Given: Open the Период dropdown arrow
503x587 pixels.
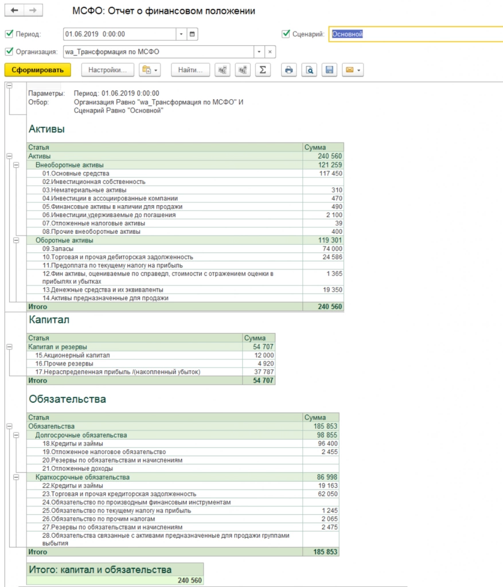Looking at the screenshot, I should point(181,34).
